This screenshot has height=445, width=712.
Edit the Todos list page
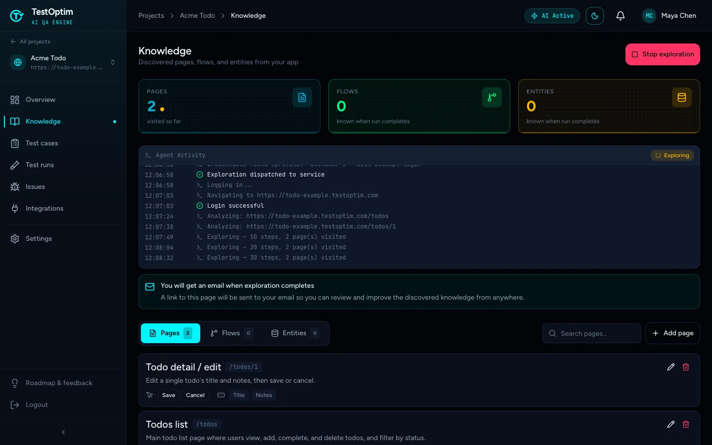671,424
